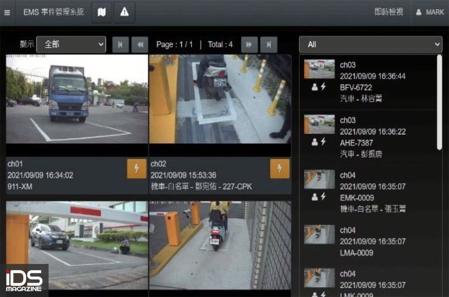Click plate text LMA-0009
Screen dimensions: 449x297
[x=356, y=253]
